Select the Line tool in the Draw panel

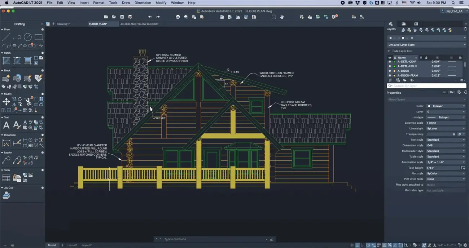(x=6, y=37)
